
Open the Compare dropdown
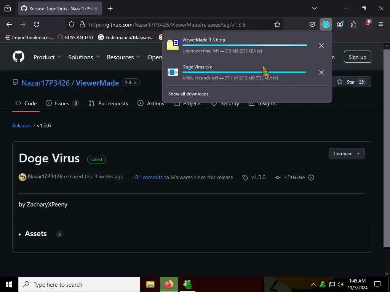[x=347, y=154]
